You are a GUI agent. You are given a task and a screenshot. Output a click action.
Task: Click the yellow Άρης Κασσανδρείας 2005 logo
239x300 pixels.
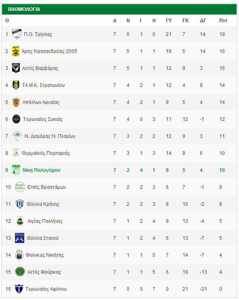(x=16, y=51)
